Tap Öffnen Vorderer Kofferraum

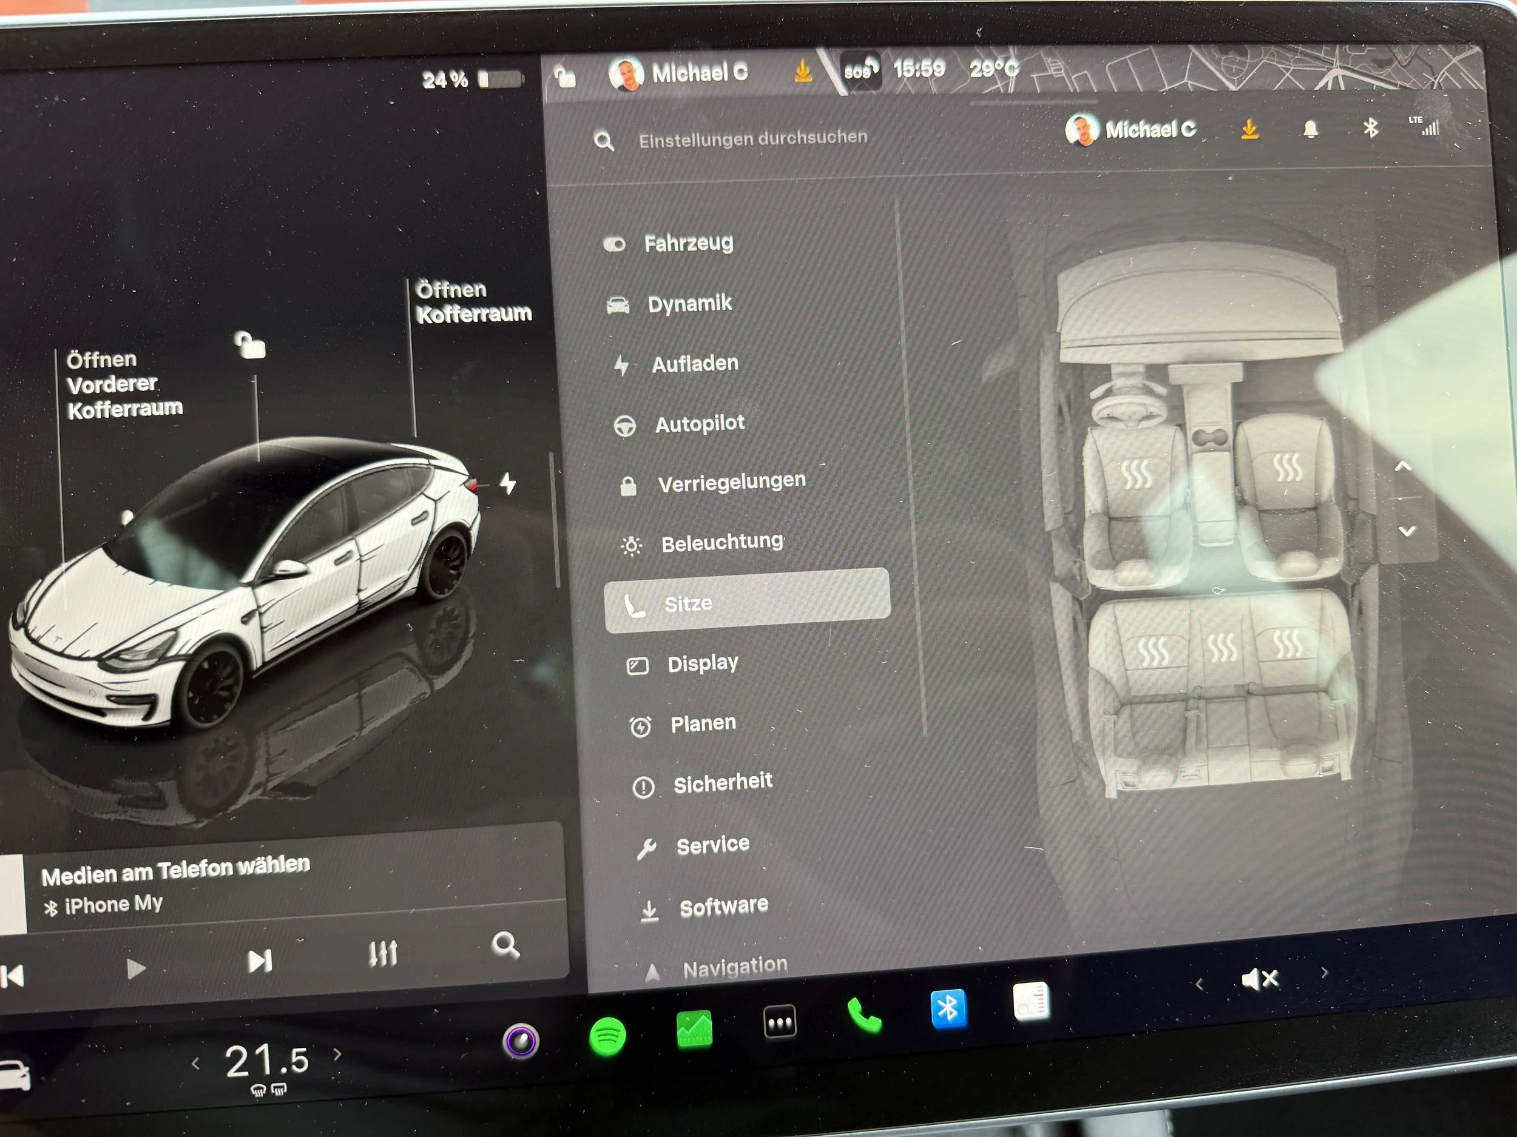(x=124, y=384)
